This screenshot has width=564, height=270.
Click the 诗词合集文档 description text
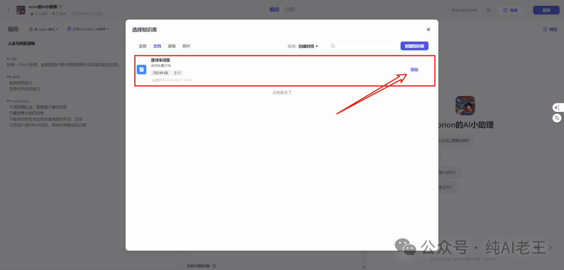pyautogui.click(x=161, y=66)
